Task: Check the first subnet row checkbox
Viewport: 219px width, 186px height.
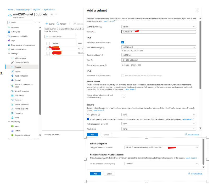Action: (x=48, y=49)
